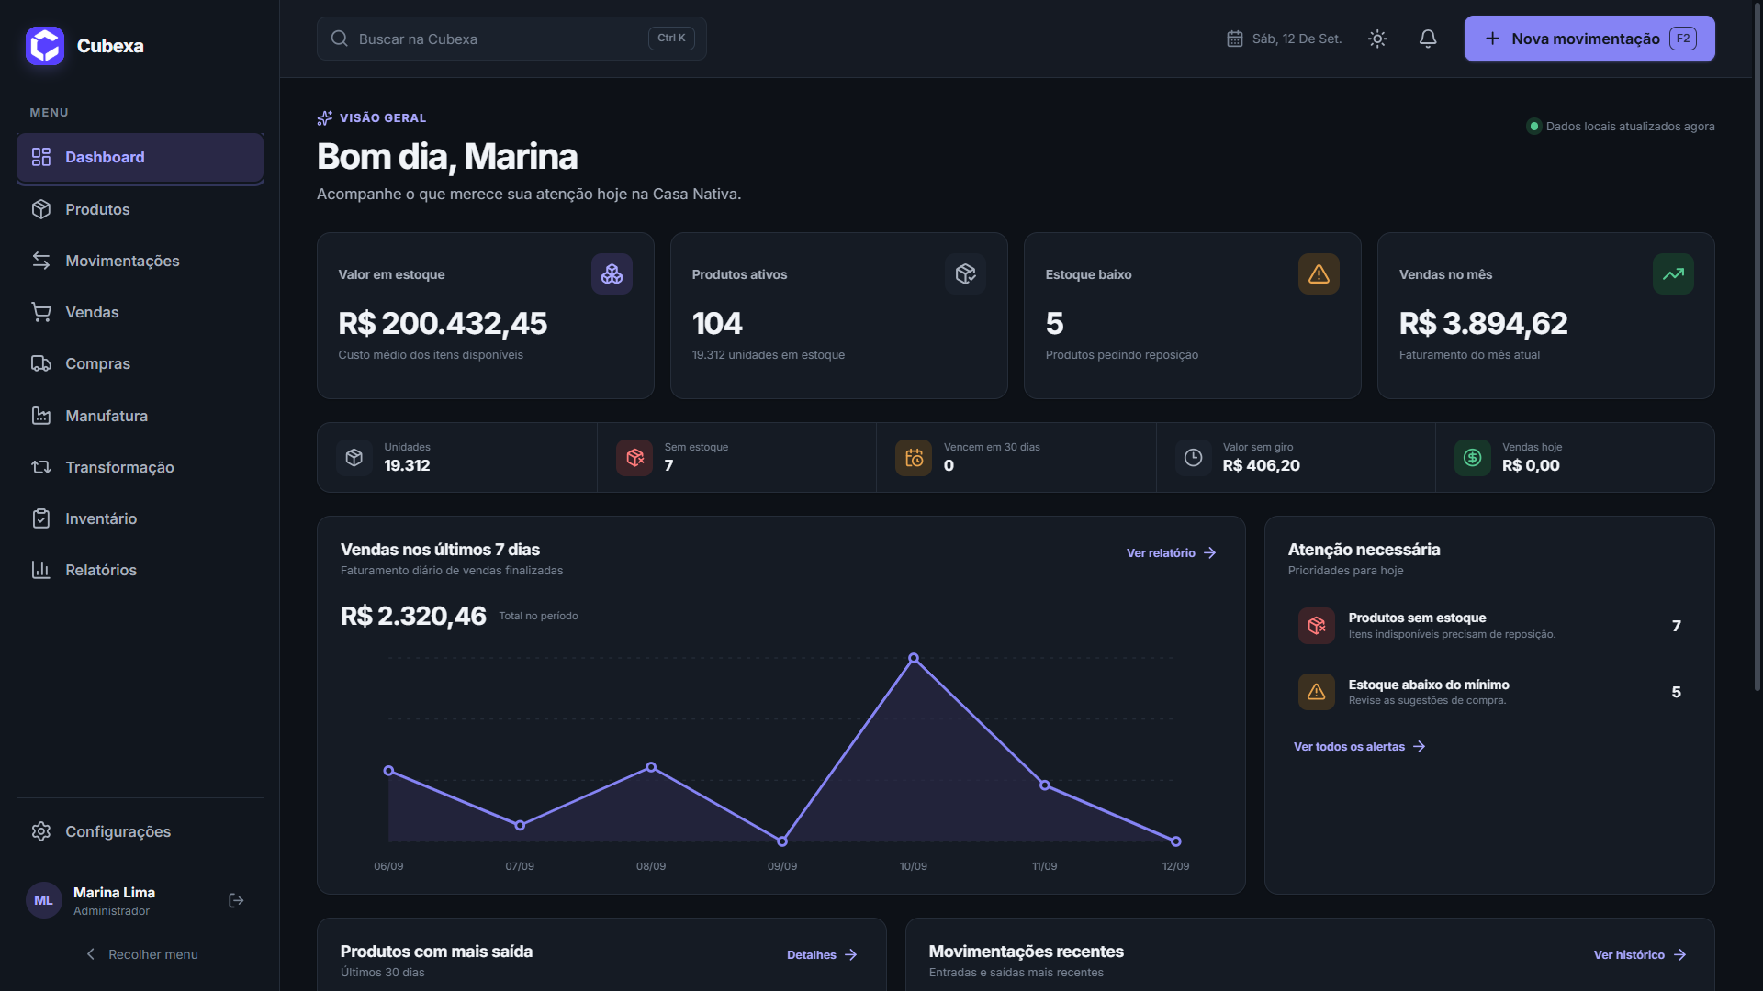Open Configurações settings
Screen dimensions: 1763x991
[140, 831]
